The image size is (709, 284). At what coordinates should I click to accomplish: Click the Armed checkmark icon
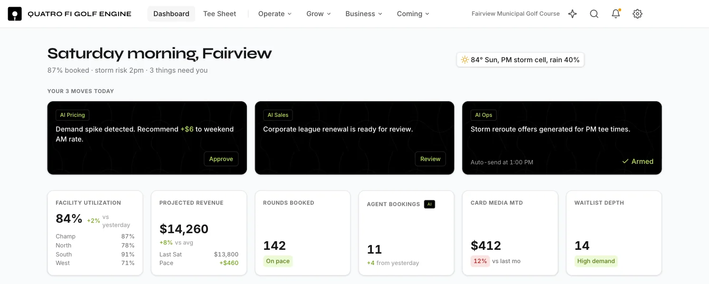pos(625,161)
